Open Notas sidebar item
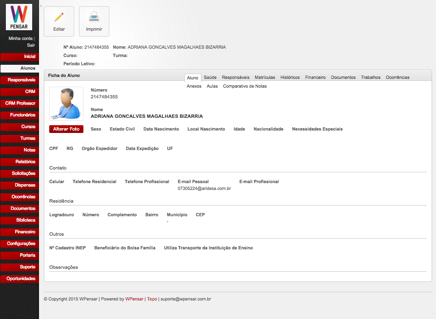Screen dimensions: 436x319 [x=20, y=150]
